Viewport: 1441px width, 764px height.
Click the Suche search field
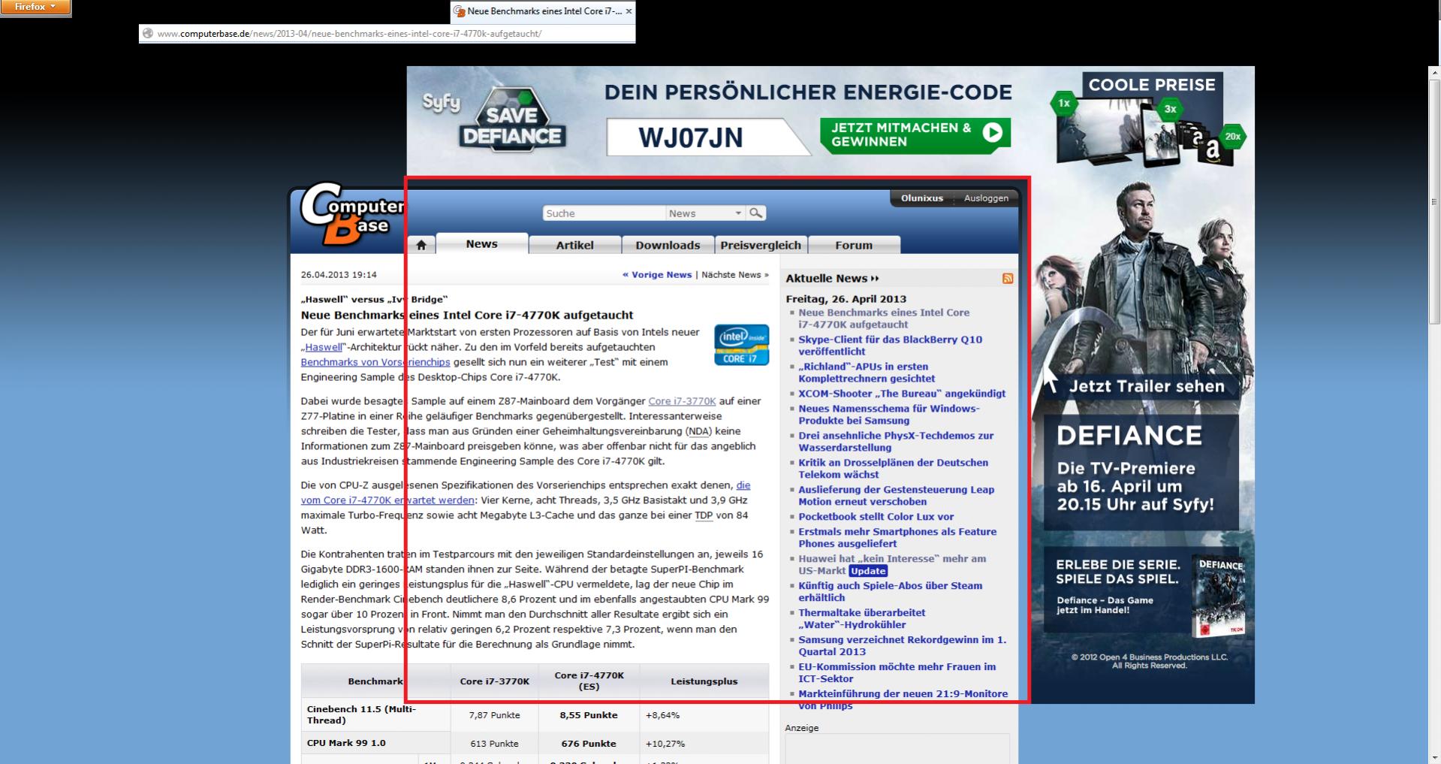pyautogui.click(x=604, y=213)
